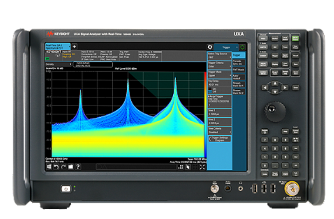The height and width of the screenshot is (219, 334).
Task: Hit the BW hardkey
Action: click(275, 47)
